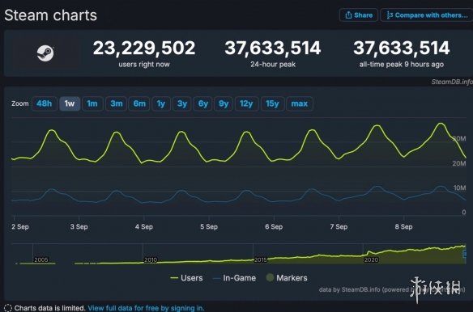Click the '24-hour peak' label

(x=273, y=64)
